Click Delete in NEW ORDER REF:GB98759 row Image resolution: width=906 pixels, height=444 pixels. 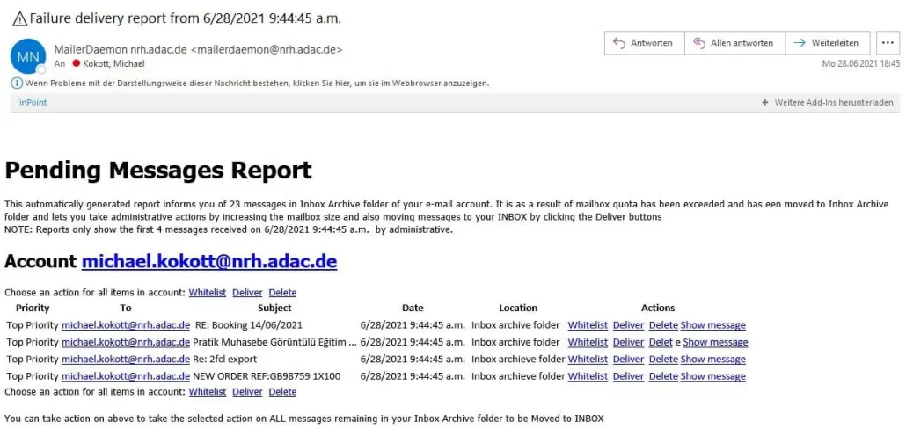[x=663, y=376]
